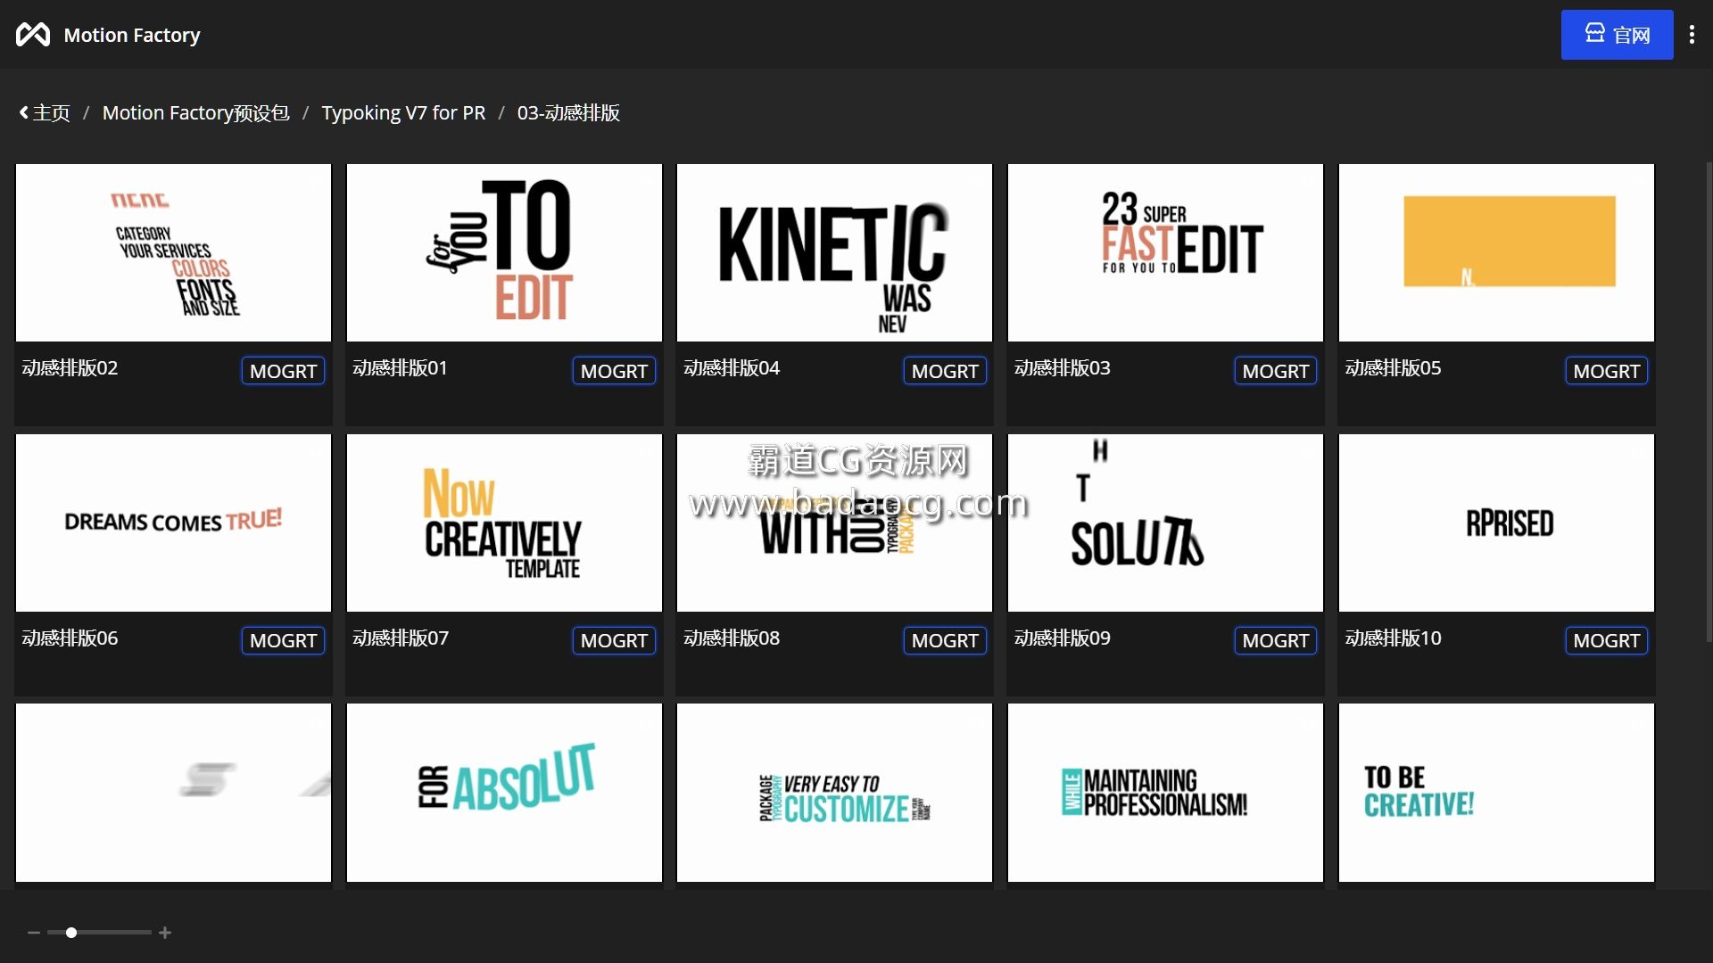Click MOGRT badge of 动感排版01
The width and height of the screenshot is (1713, 963).
pos(614,371)
